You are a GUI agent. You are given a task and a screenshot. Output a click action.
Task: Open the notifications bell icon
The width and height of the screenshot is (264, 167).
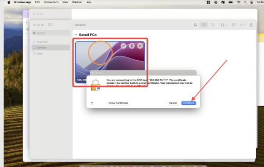point(196,25)
